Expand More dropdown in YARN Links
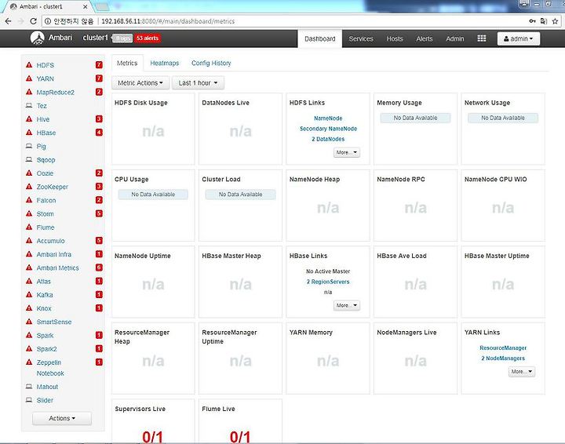Viewport: 565px width, 444px height. pyautogui.click(x=521, y=371)
